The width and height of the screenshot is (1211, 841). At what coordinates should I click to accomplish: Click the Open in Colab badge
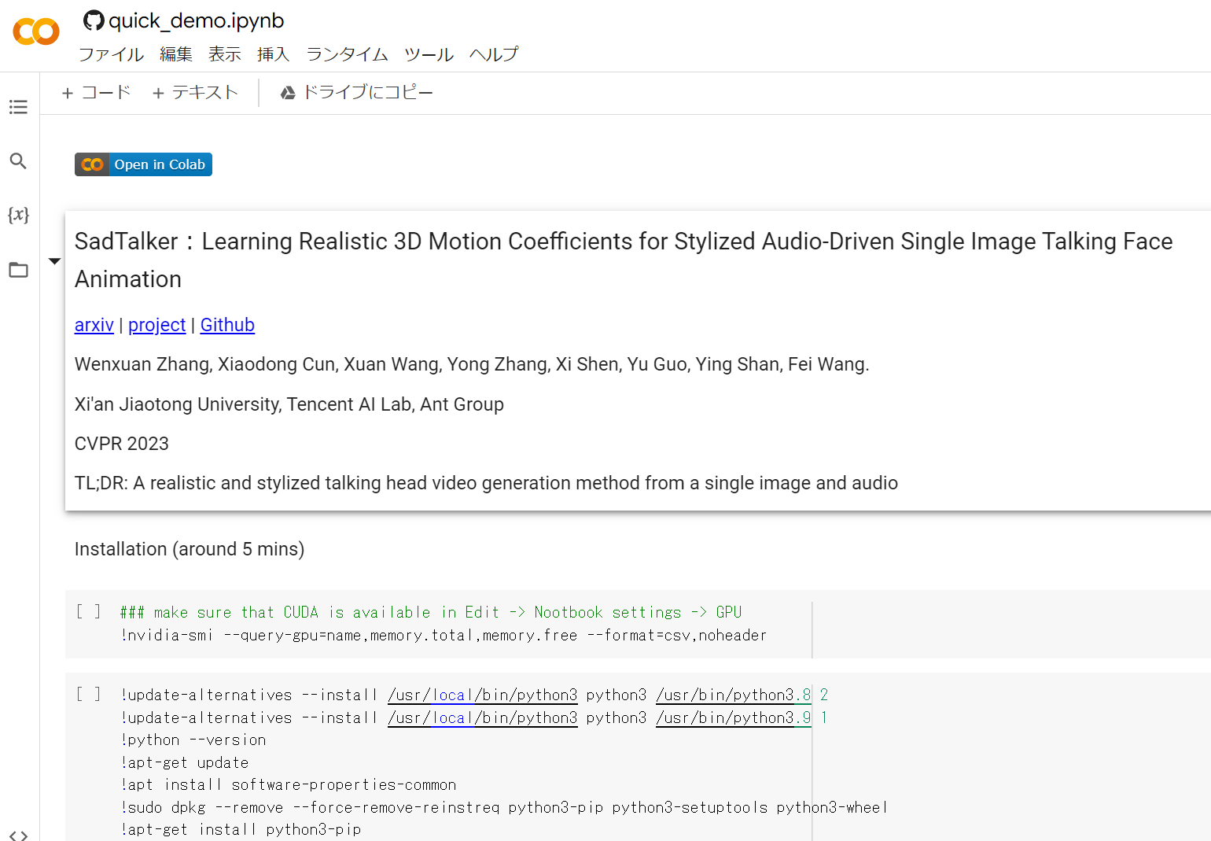tap(142, 164)
